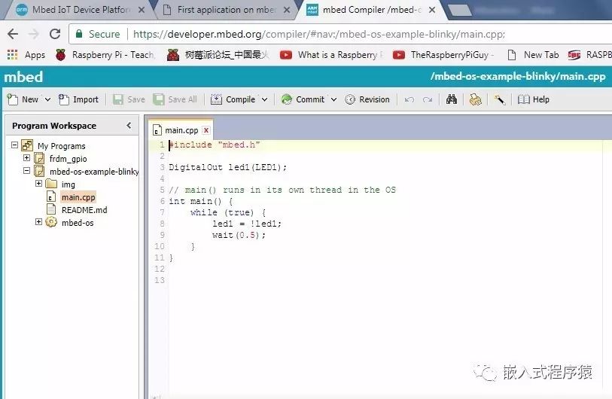612x399 pixels.
Task: Open the Help book button
Action: click(534, 99)
